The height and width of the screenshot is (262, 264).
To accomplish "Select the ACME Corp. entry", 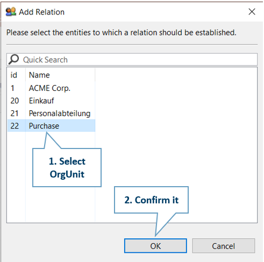I will (x=49, y=88).
